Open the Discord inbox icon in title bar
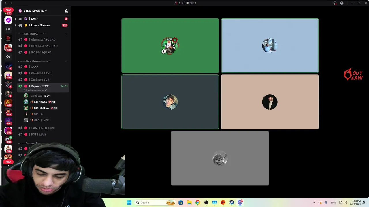The image size is (369, 207). pyautogui.click(x=335, y=3)
